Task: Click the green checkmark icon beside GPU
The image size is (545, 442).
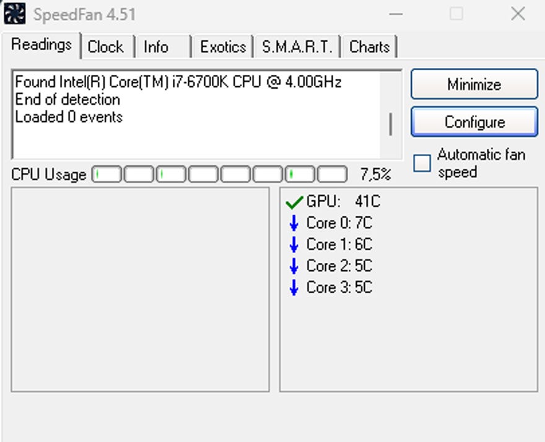Action: point(294,203)
